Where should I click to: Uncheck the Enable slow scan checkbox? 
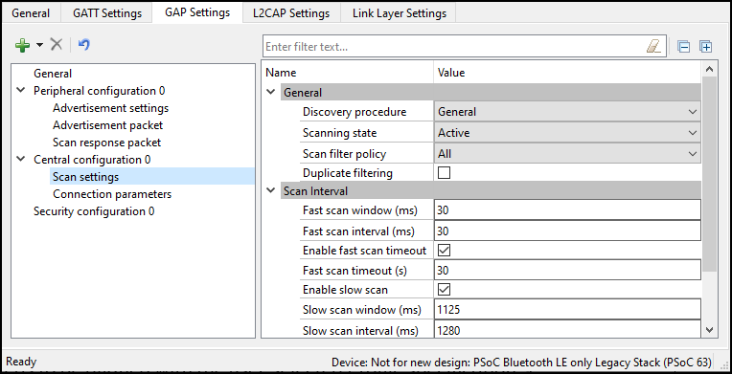point(444,290)
